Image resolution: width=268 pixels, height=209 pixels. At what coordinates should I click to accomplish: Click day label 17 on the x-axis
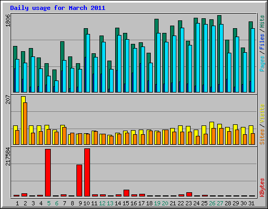(141, 203)
